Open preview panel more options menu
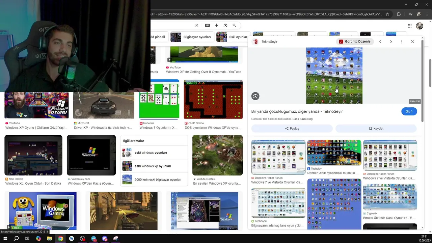Viewport: 432px width, 243px height. coord(402,42)
